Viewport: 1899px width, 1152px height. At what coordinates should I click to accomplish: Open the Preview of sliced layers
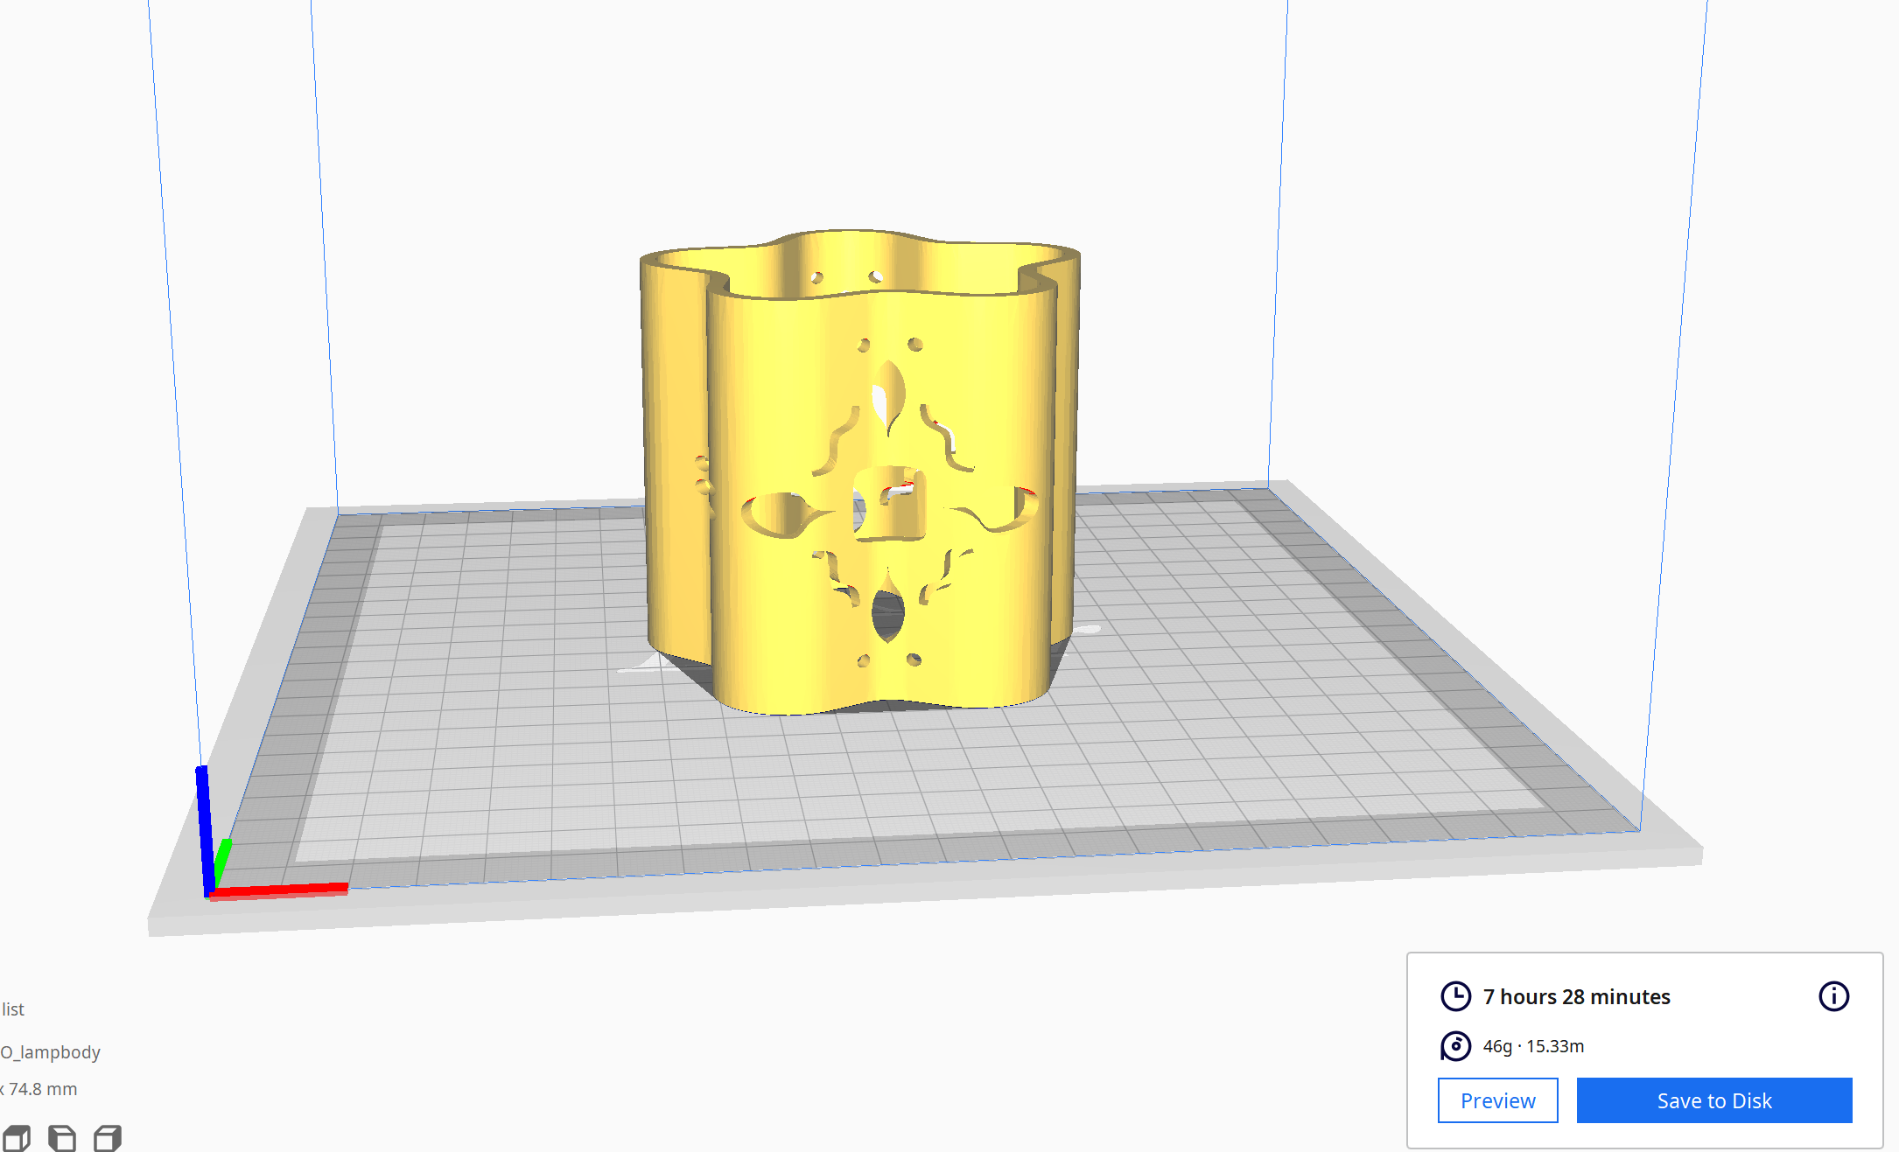click(1497, 1100)
